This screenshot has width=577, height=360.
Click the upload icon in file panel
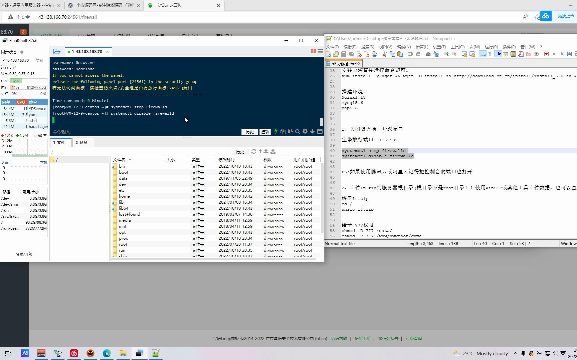(273, 151)
